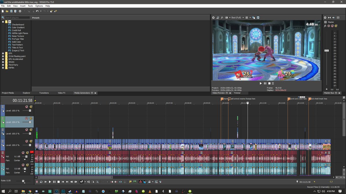Collapse the All plug-ins folder
346x194 pixels.
pyautogui.click(x=3, y=22)
